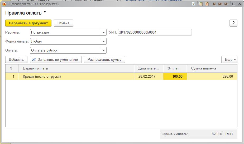Click the 1C application logo icon
244x144 pixels.
4,4
